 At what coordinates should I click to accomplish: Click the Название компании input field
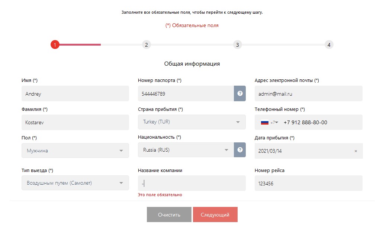click(x=191, y=183)
